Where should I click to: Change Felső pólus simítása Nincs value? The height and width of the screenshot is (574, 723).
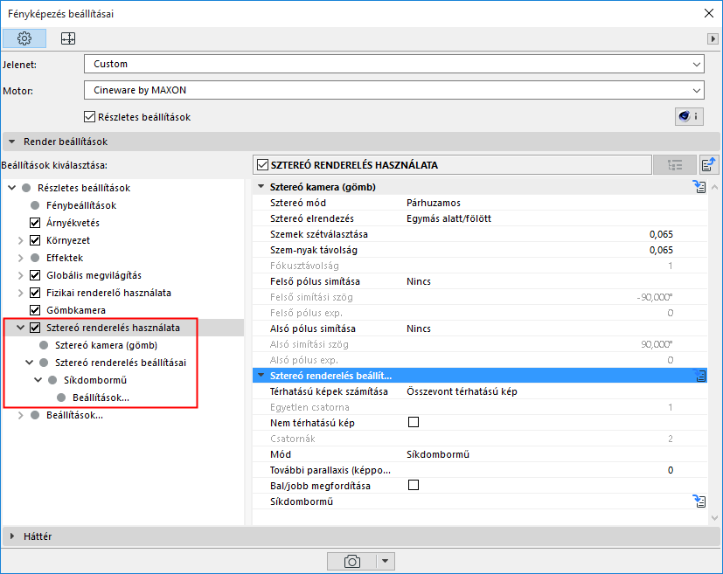pyautogui.click(x=419, y=281)
